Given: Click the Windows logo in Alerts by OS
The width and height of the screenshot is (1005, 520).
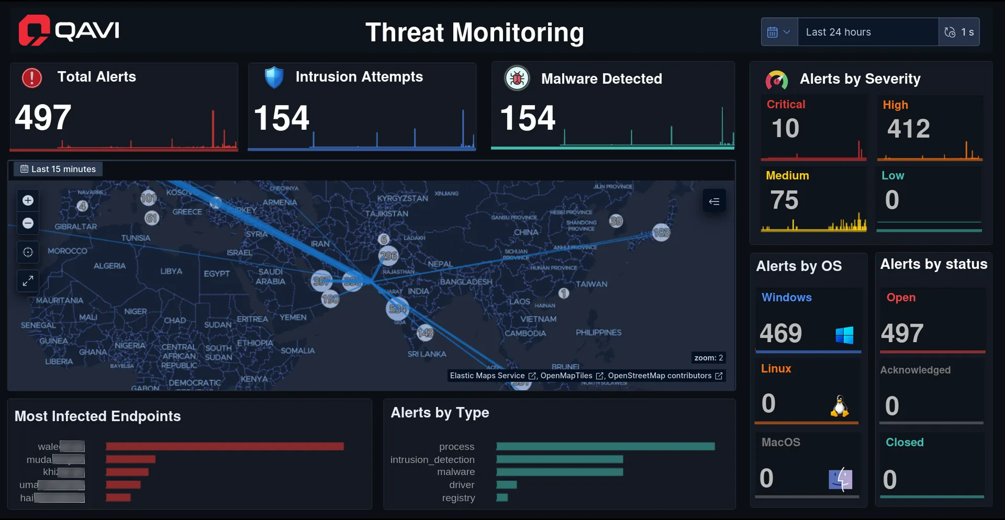Looking at the screenshot, I should tap(843, 335).
